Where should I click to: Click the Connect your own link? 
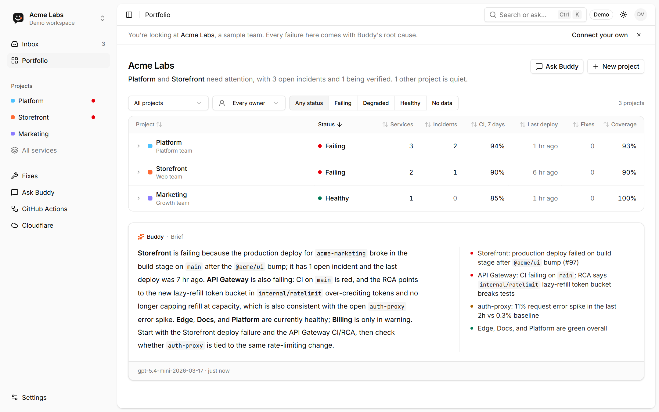pos(600,35)
